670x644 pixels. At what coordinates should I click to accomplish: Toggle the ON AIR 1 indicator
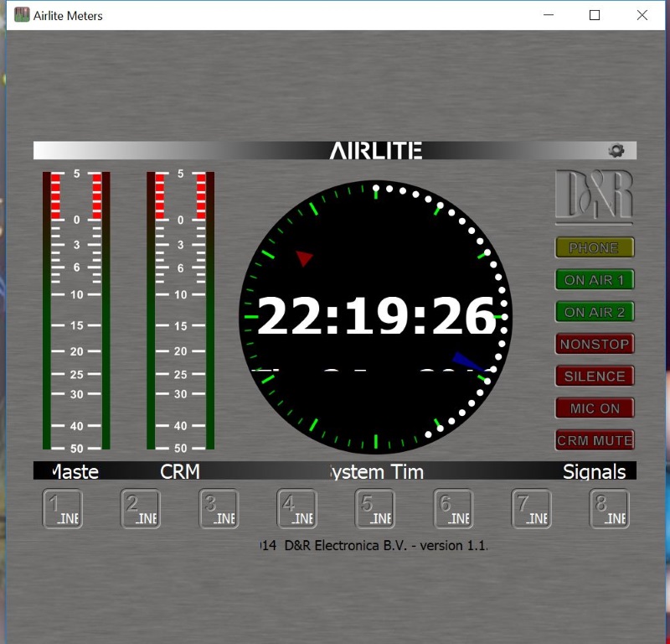click(x=595, y=279)
